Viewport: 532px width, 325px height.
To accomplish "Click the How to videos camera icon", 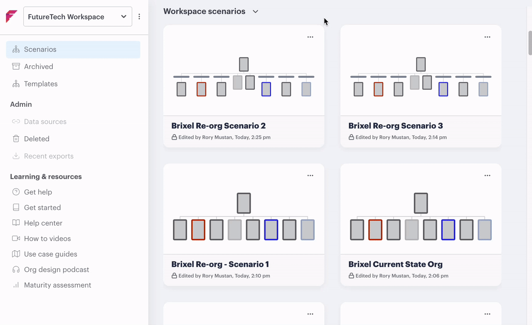I will 16,239.
